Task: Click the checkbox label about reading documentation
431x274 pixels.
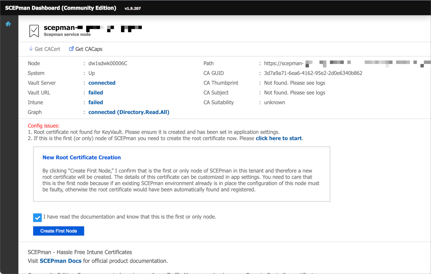Action: click(130, 217)
